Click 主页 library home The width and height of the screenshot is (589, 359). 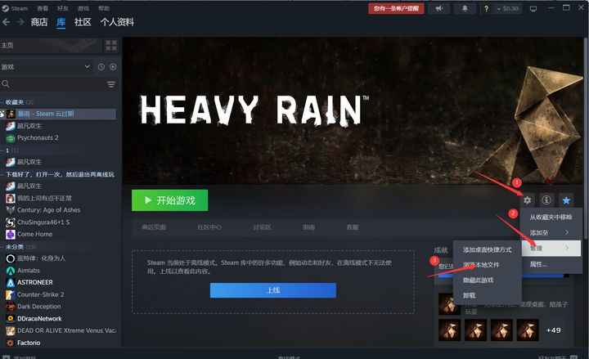[x=51, y=46]
